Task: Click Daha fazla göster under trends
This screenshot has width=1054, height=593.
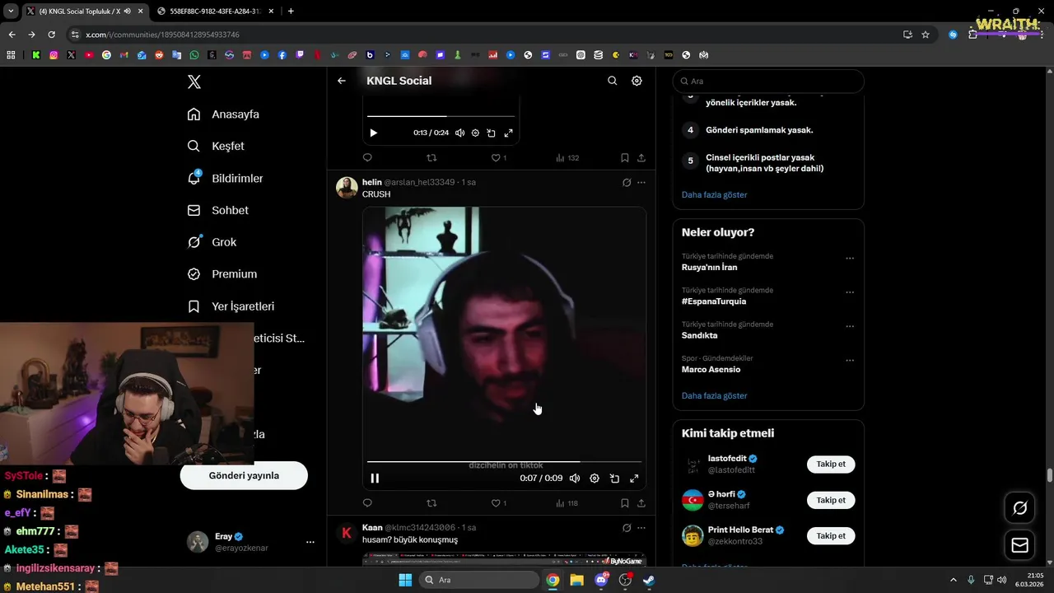Action: [714, 395]
